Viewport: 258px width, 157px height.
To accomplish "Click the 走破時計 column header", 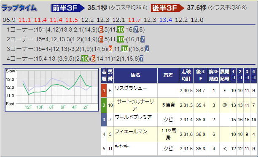I will click(x=186, y=75).
